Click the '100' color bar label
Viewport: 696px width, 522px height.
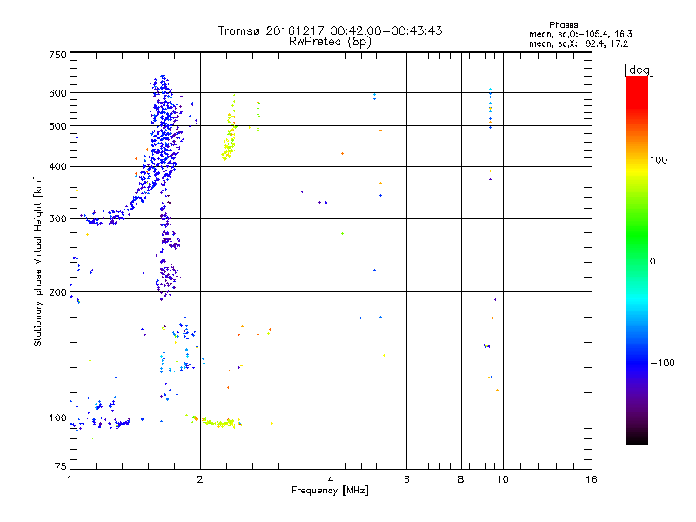[659, 160]
